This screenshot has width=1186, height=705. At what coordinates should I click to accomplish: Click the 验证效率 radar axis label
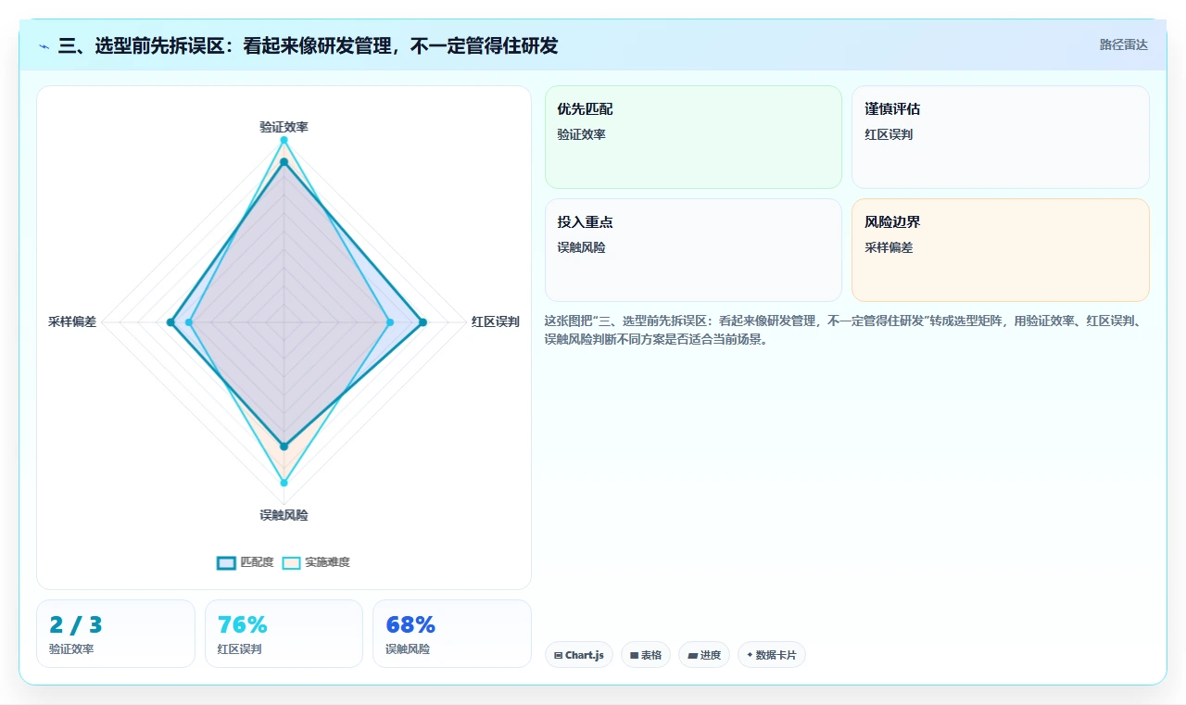point(284,127)
